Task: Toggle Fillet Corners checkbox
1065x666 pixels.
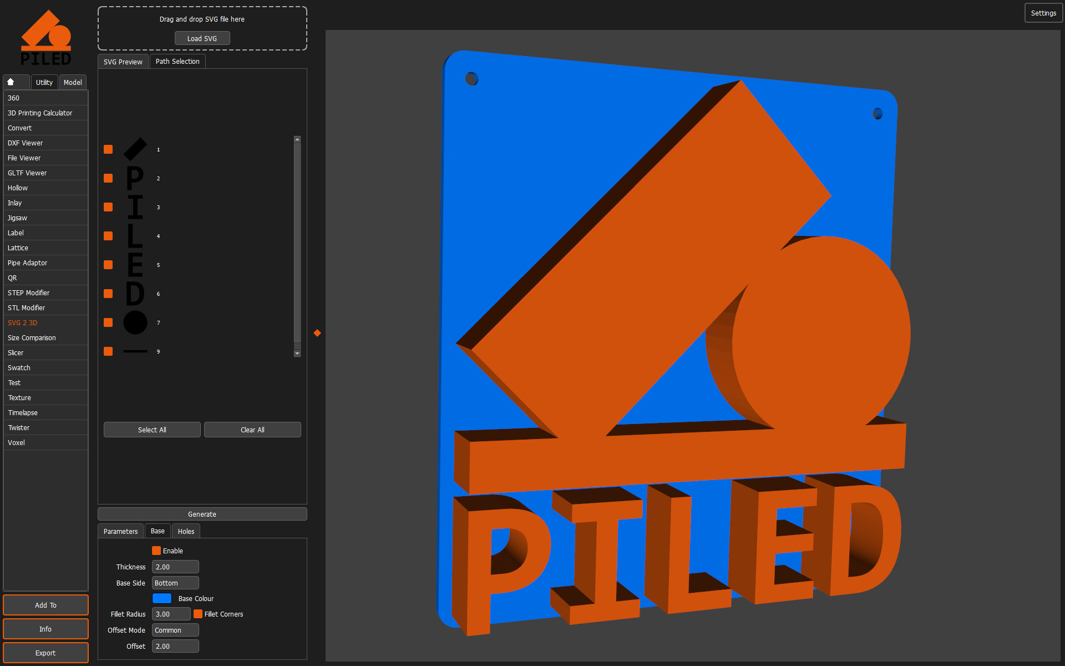Action: (198, 614)
